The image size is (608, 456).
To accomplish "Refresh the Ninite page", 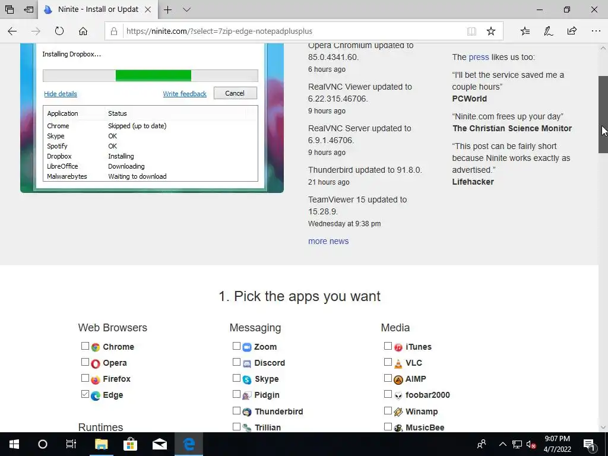I will click(59, 31).
